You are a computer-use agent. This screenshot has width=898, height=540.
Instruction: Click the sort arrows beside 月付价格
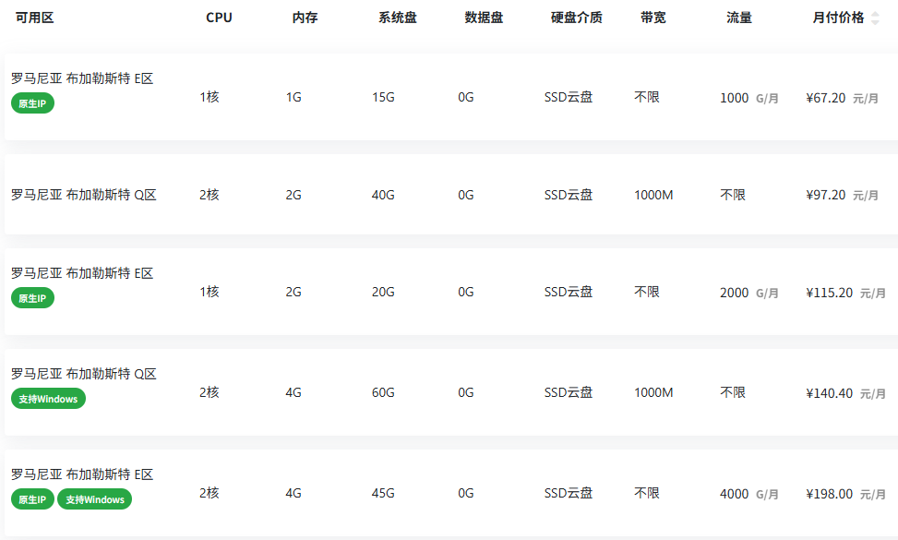(875, 18)
